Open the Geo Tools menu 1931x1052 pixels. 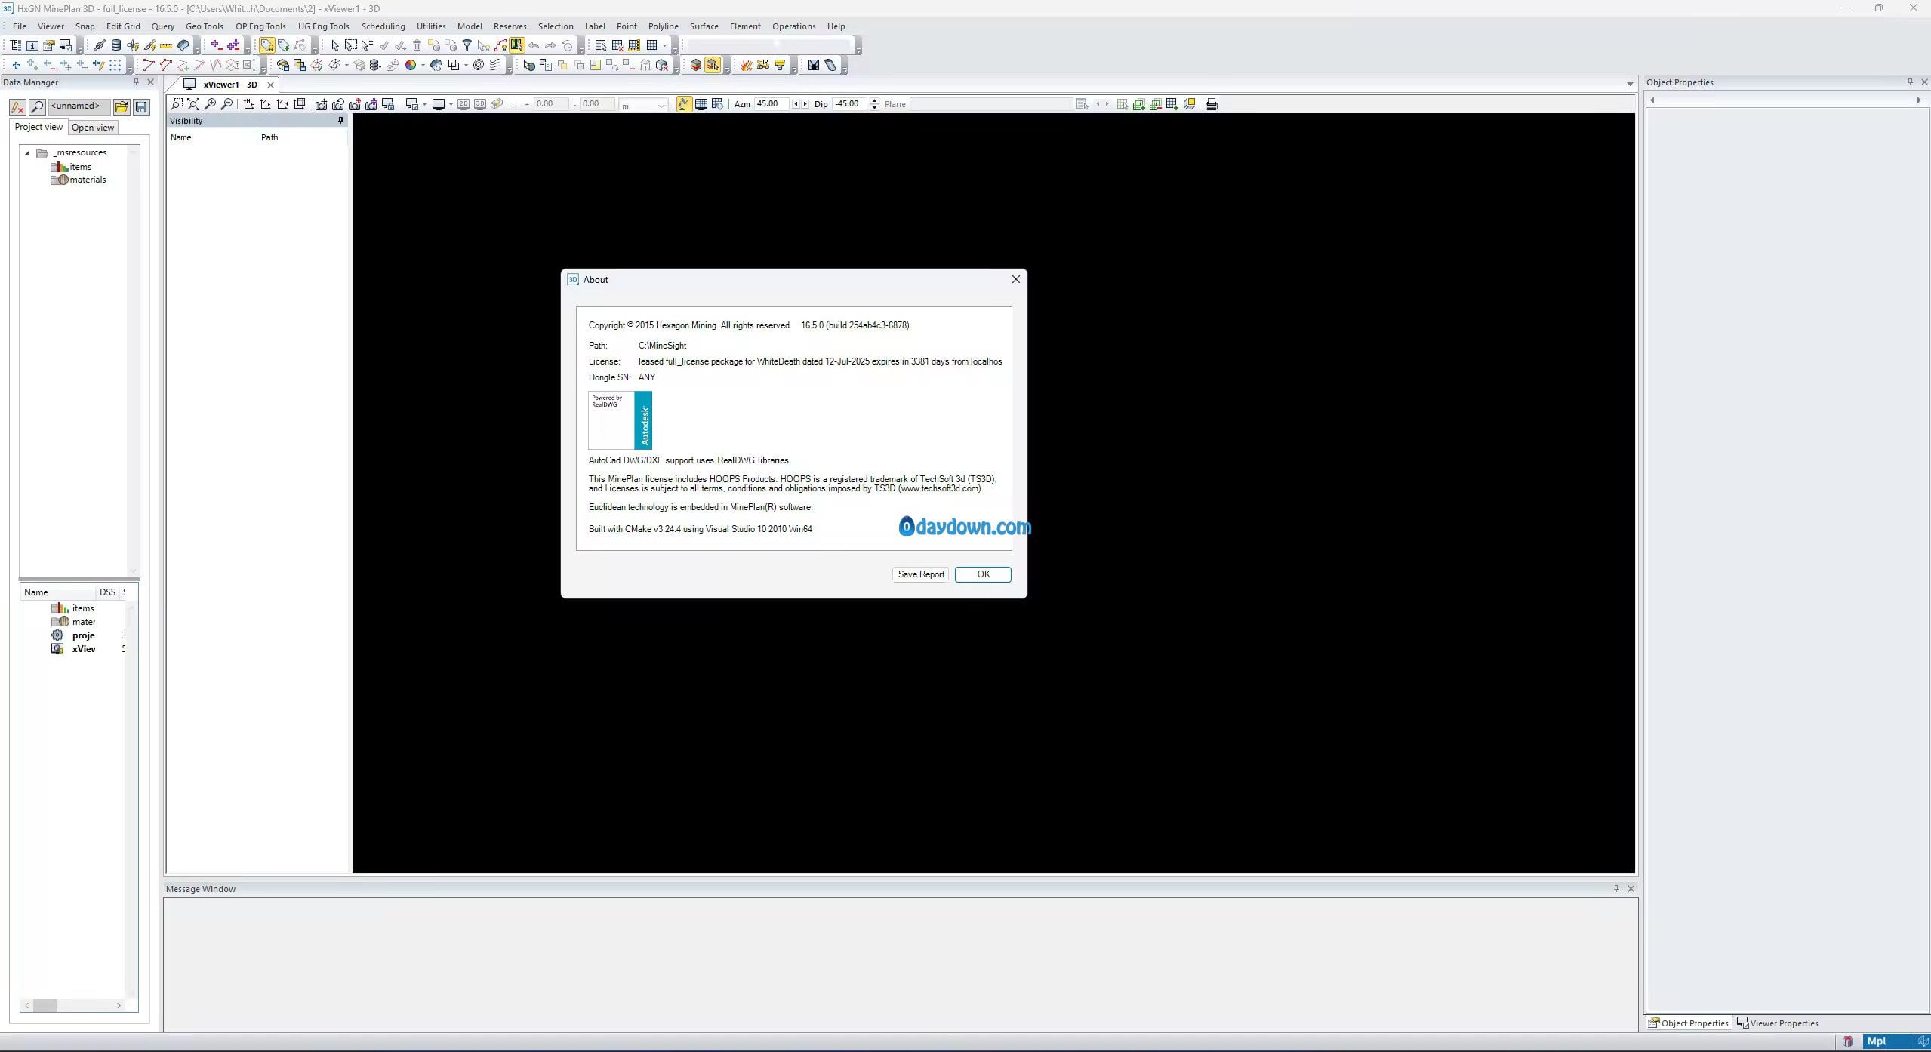[204, 26]
